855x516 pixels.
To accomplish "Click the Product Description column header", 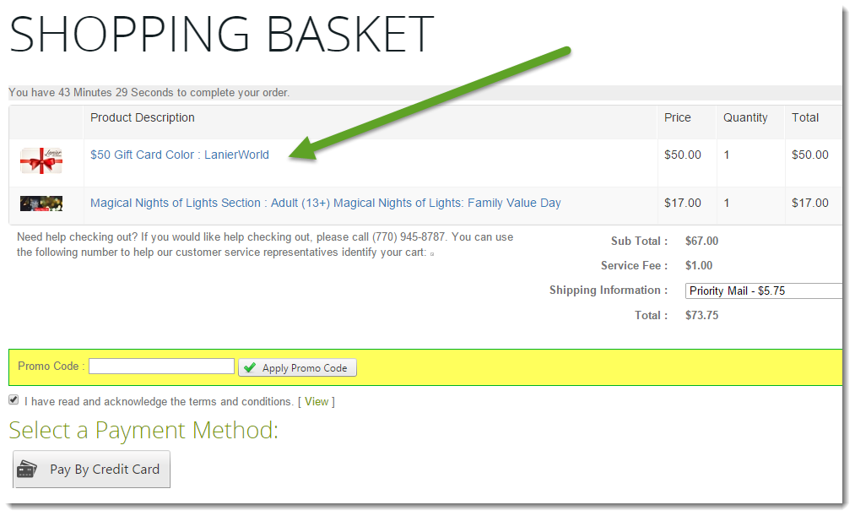I will tap(143, 117).
